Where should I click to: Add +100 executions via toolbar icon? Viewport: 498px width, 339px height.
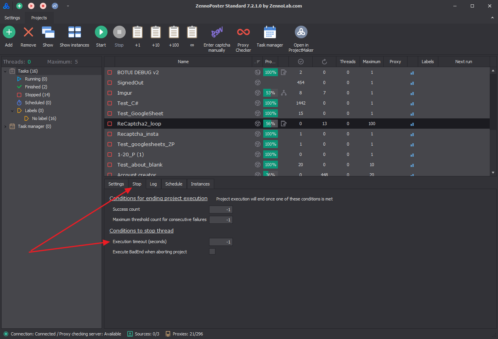pos(174,32)
